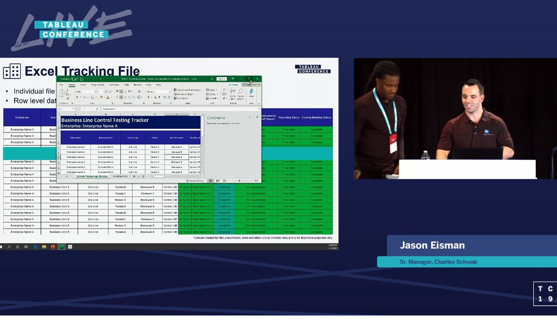Click the Fill Color bucket swatch

tap(101, 97)
